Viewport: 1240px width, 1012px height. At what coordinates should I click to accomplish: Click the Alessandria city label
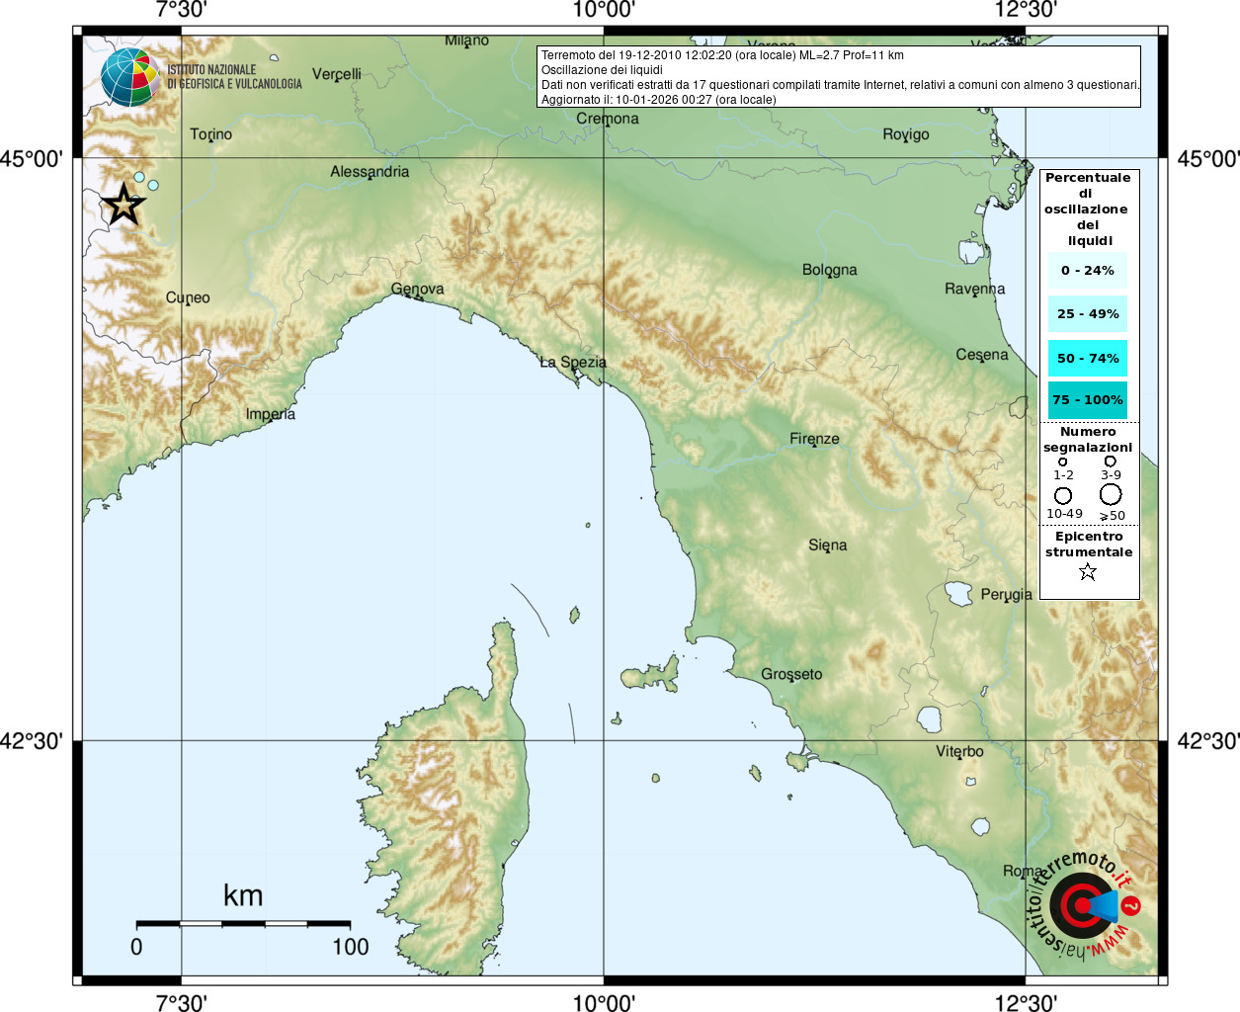coord(370,172)
